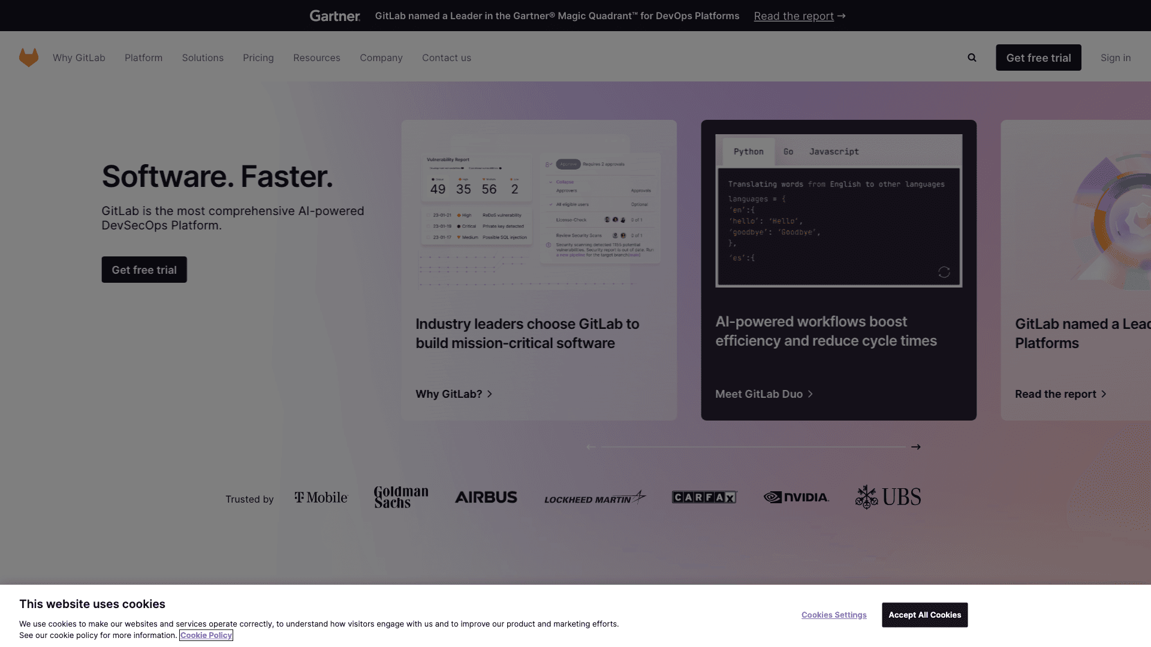This screenshot has height=647, width=1151.
Task: Click 'AI-powered workflows boost efficiency' heading
Action: tap(826, 331)
